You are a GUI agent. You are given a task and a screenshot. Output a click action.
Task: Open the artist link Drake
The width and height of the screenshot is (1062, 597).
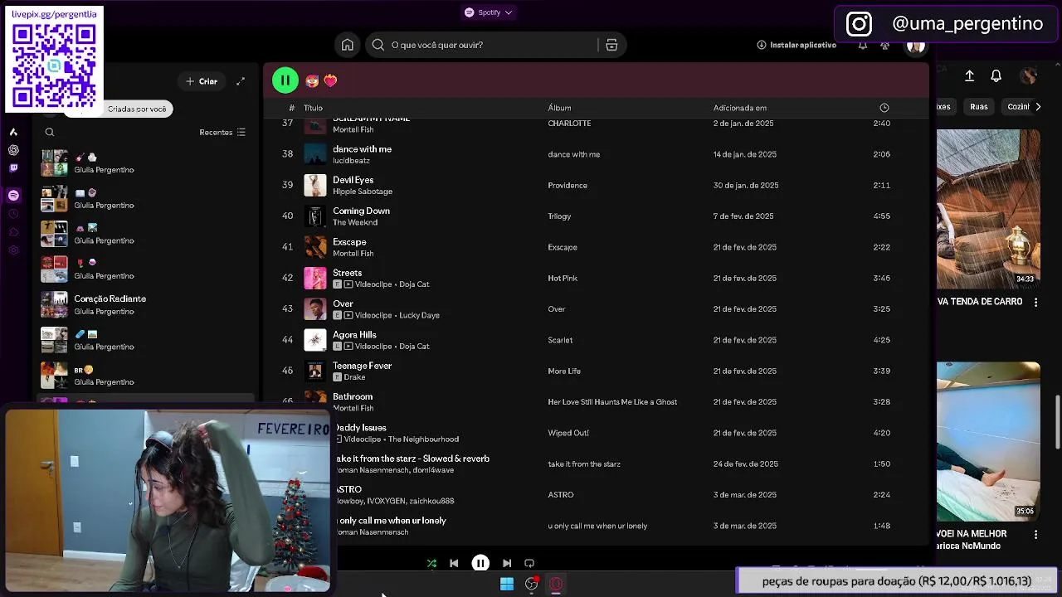tap(354, 377)
